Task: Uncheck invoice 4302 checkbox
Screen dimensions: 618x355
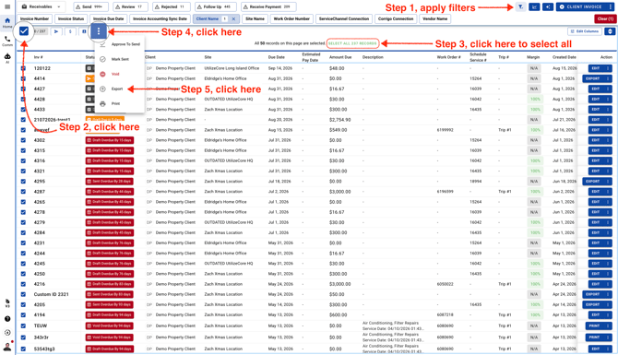Action: tap(23, 140)
